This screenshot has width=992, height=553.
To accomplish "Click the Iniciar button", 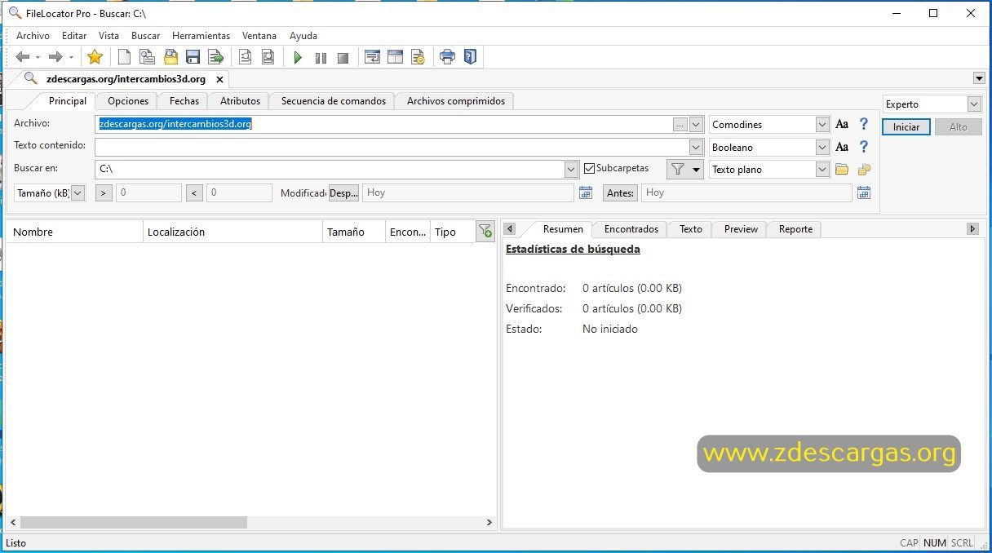I will coord(906,127).
